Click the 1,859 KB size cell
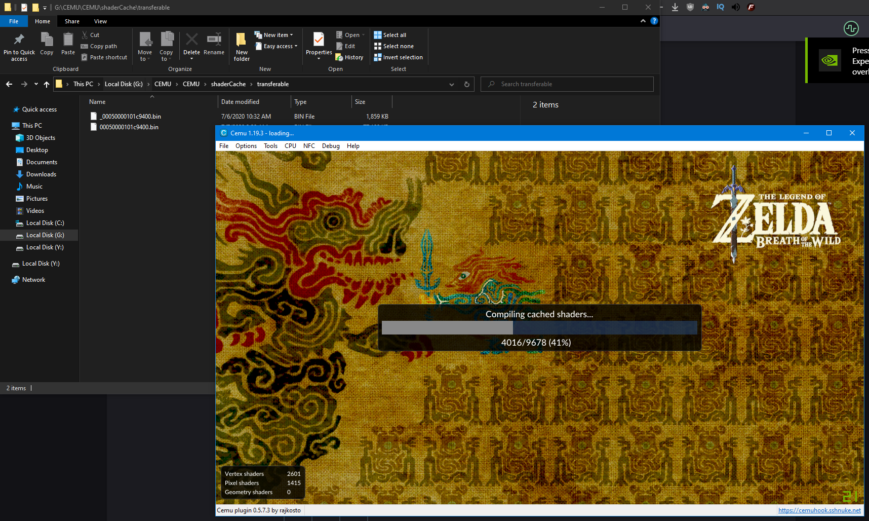The image size is (869, 521). click(377, 117)
